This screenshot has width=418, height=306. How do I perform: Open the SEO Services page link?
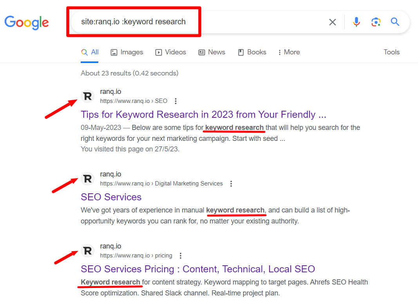tap(111, 197)
